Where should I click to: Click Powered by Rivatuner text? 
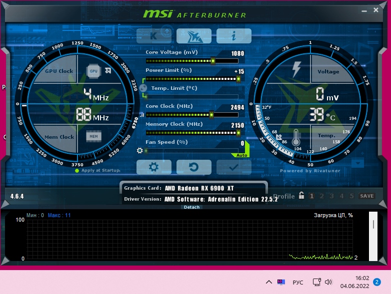310,171
